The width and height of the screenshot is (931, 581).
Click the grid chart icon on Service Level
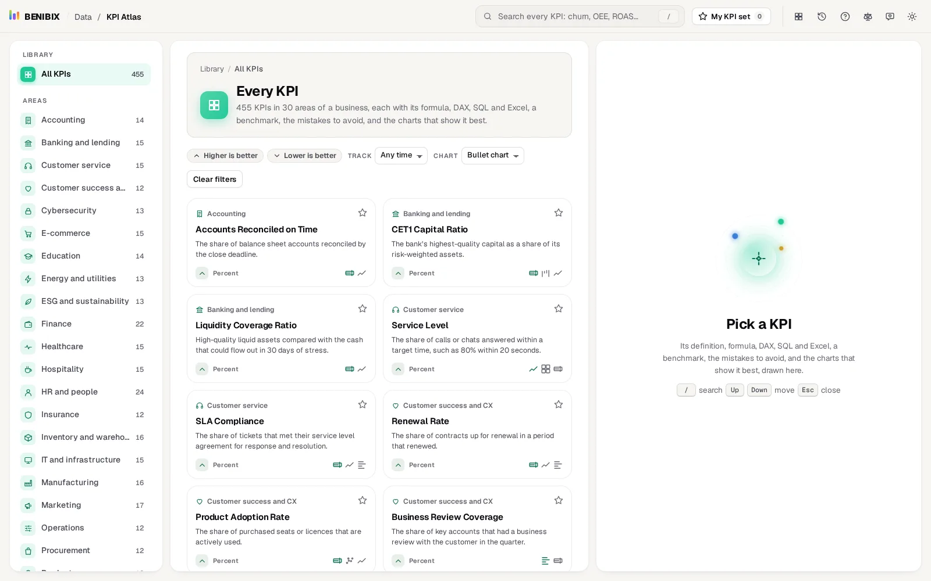coord(546,369)
